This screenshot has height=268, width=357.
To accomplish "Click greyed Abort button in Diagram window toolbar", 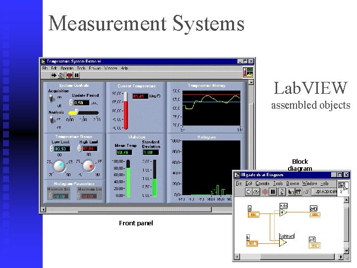I will click(x=265, y=192).
